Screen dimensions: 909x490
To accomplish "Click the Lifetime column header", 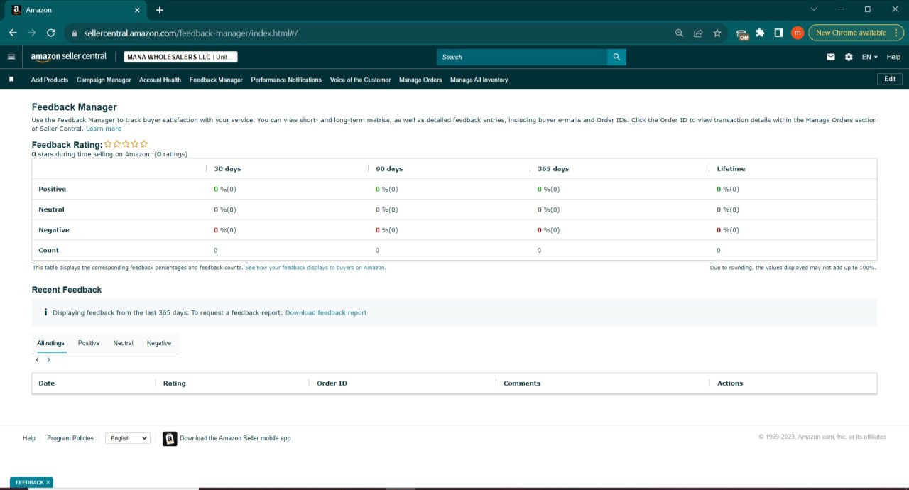I will (731, 169).
